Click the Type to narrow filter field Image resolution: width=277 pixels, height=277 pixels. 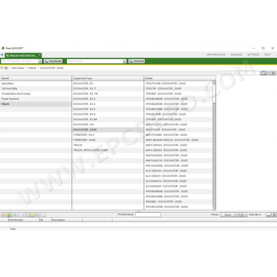[241, 73]
